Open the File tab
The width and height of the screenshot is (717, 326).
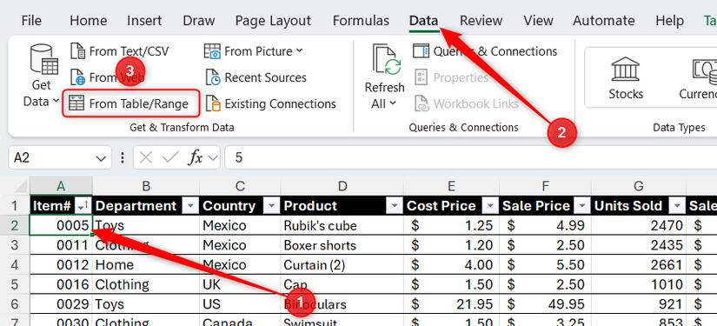pos(31,21)
